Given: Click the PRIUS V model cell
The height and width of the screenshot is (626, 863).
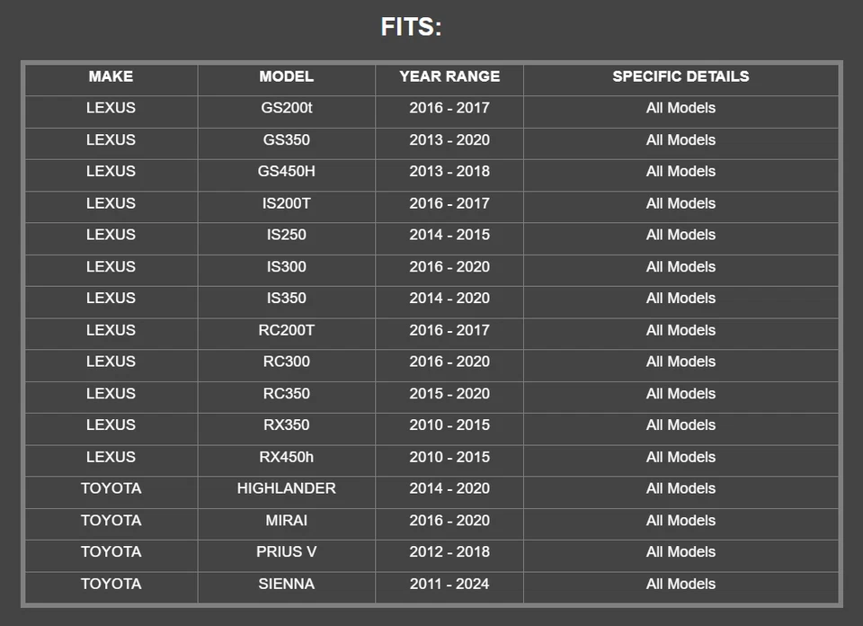Looking at the screenshot, I should tap(286, 552).
